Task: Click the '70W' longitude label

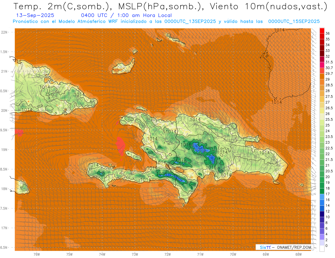Action: [x=233, y=254]
